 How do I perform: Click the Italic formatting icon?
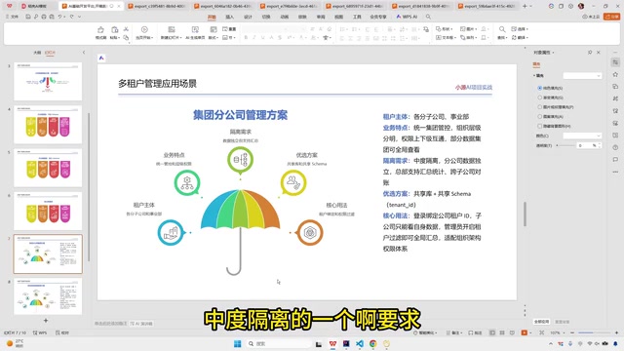coord(254,37)
